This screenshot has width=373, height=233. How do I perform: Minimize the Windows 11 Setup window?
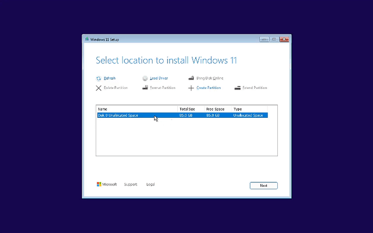tap(264, 39)
